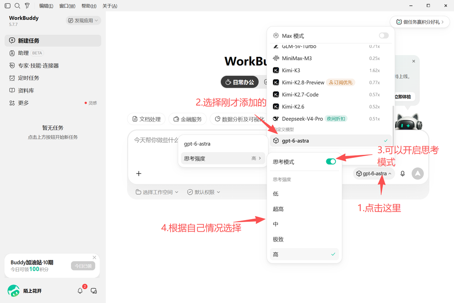The height and width of the screenshot is (303, 454).
Task: Select the MiniMax-M3 model
Action: point(331,58)
